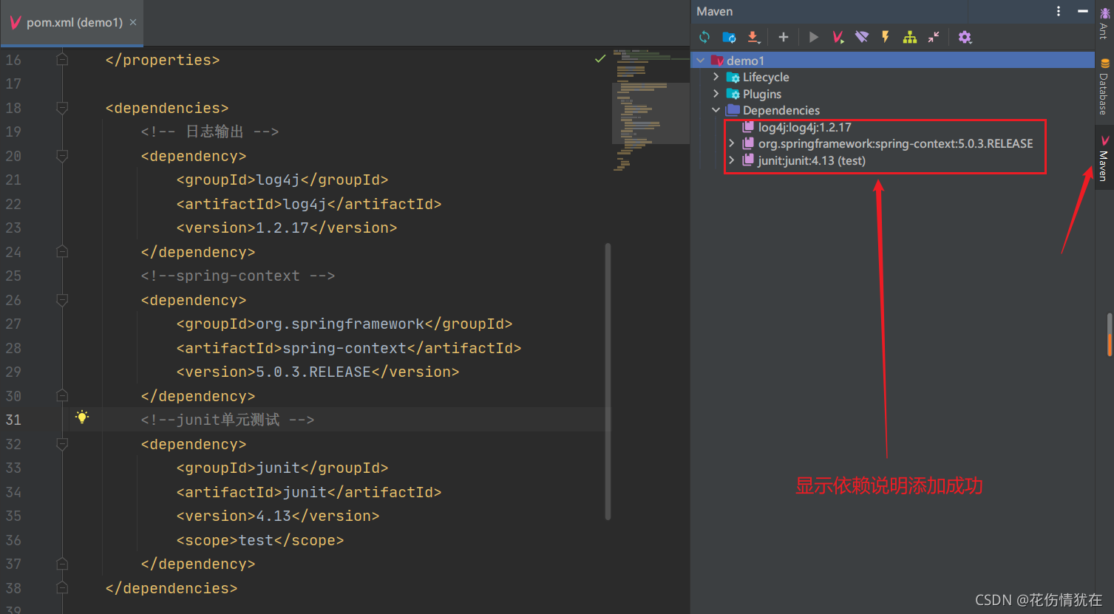Click the <artifactId>log4j</artifactId> line
The height and width of the screenshot is (614, 1114).
(x=309, y=204)
